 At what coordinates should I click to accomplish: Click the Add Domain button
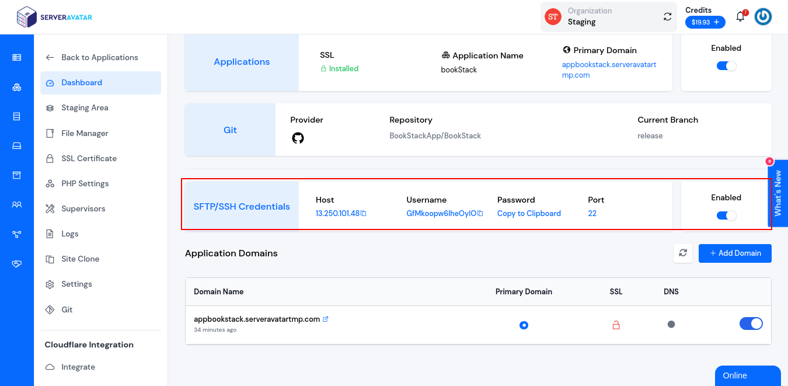click(735, 253)
